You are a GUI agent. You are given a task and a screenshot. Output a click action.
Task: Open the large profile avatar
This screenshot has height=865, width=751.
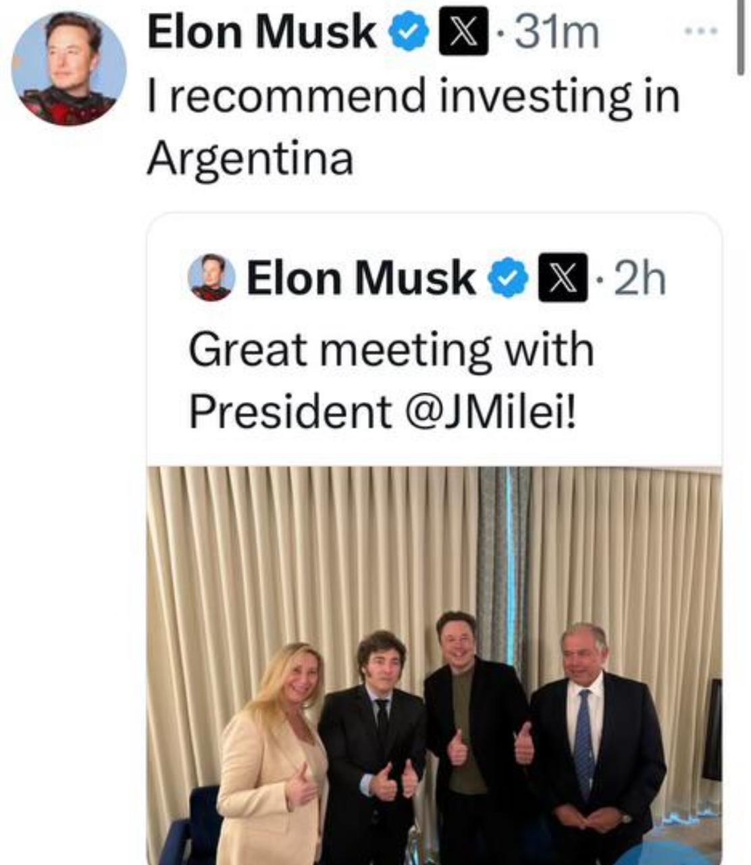(x=70, y=68)
